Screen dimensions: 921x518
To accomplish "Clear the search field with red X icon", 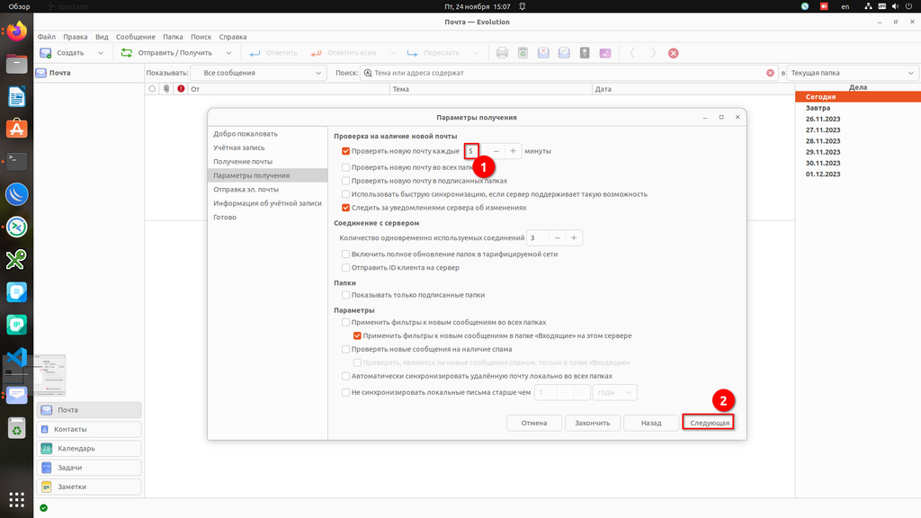I will (x=770, y=73).
